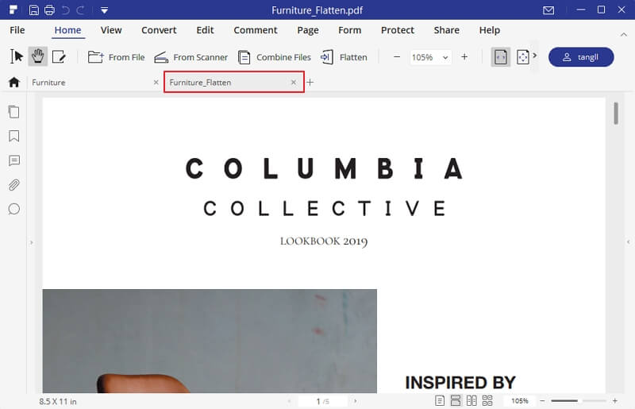Viewport: 635px width, 409px height.
Task: Zoom out via status bar minus
Action: 542,401
